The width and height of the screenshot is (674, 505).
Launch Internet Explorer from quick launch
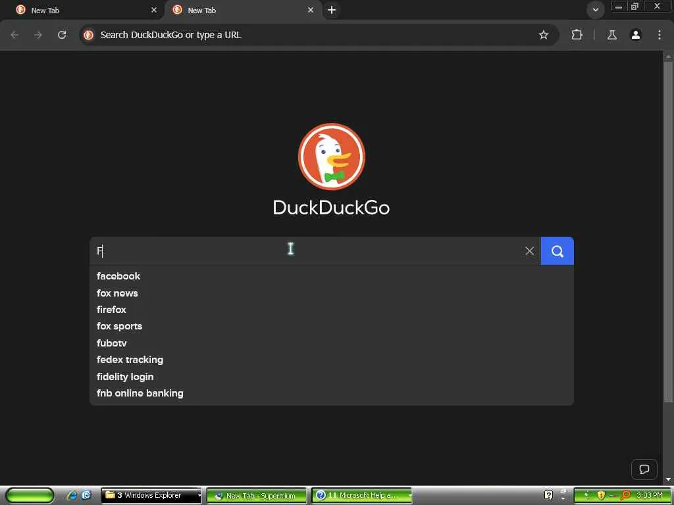click(x=72, y=495)
